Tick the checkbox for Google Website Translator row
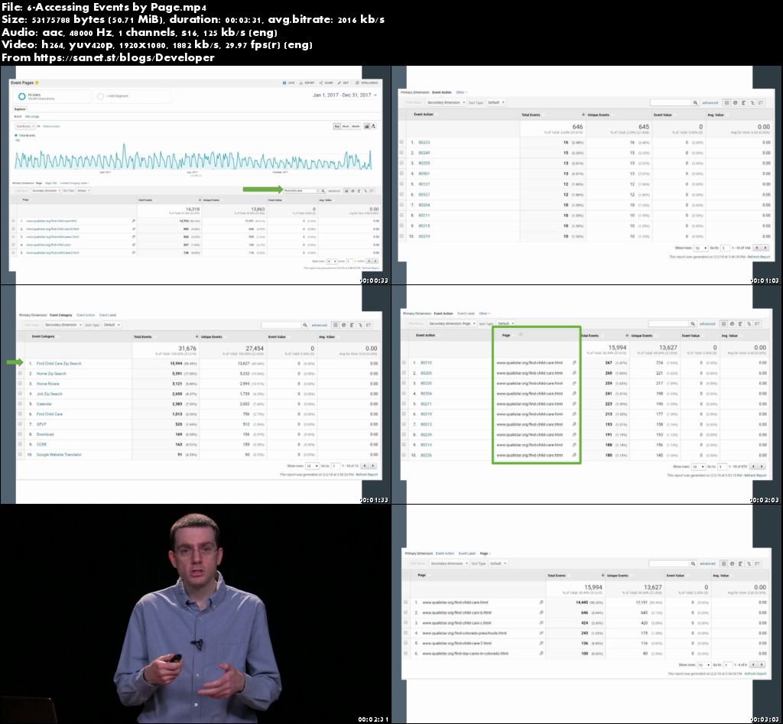Screen dimensions: 783x724 point(21,454)
